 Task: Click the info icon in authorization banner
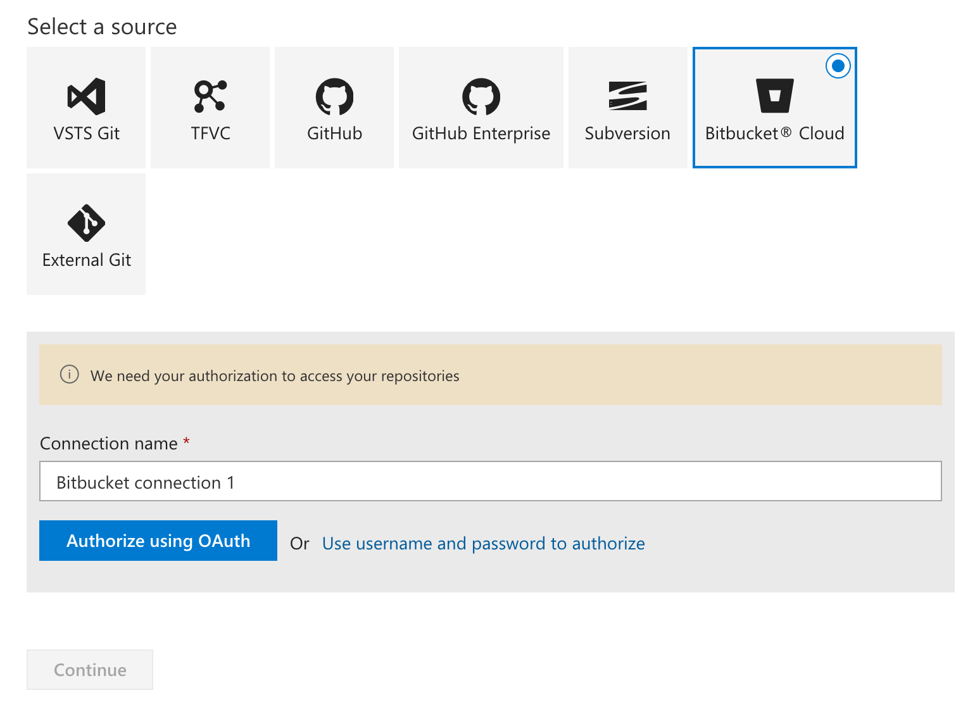[69, 374]
